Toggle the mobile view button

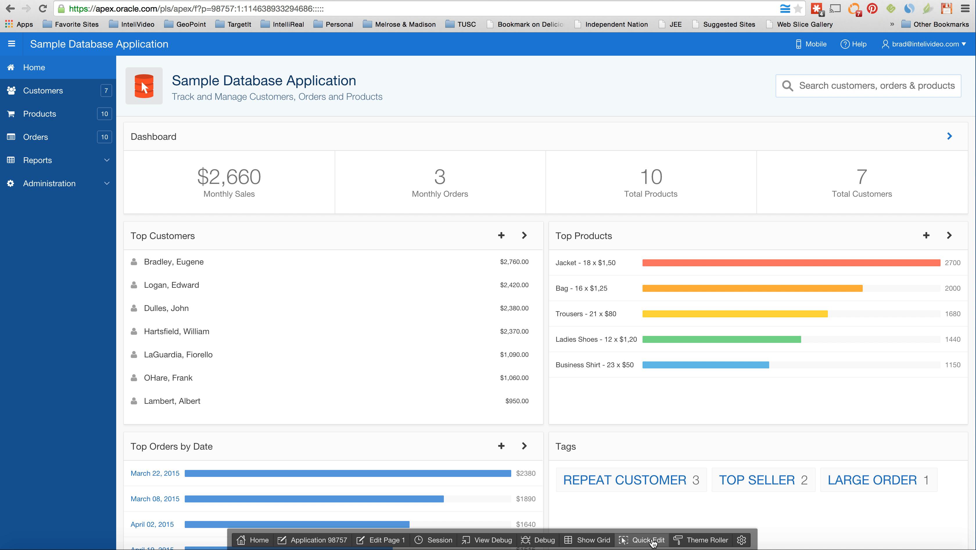tap(811, 44)
